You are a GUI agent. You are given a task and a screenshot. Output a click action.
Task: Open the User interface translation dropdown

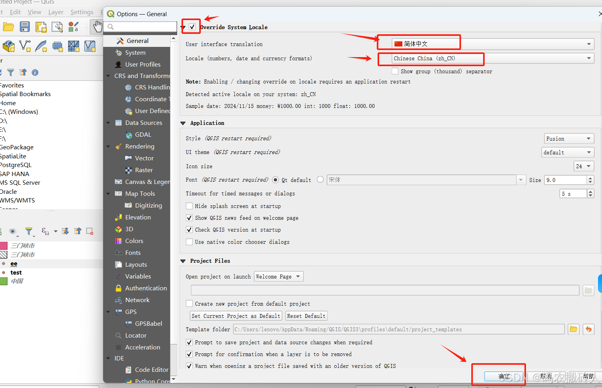pyautogui.click(x=493, y=44)
